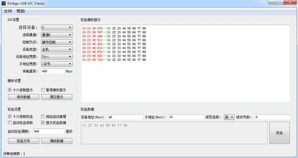Click log line timestamped 10:23:38:278

[x=114, y=29]
